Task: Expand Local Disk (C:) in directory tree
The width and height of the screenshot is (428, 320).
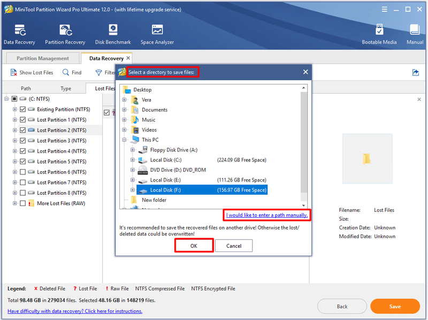Action: click(132, 160)
